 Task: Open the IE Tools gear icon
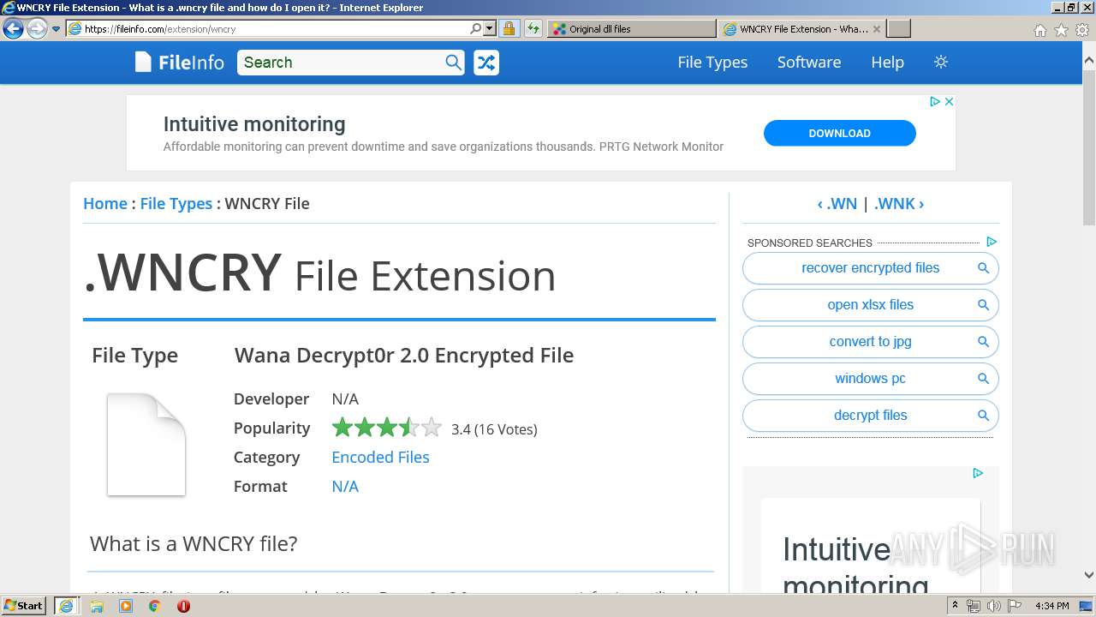point(1082,30)
